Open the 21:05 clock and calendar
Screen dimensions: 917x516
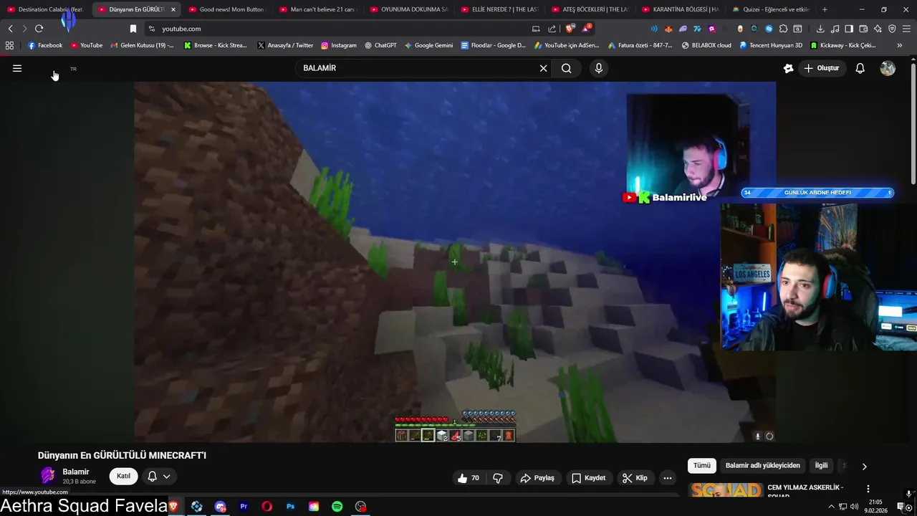click(875, 507)
